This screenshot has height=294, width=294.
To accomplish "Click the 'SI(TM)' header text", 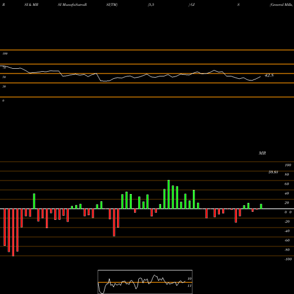I will [x=112, y=5].
